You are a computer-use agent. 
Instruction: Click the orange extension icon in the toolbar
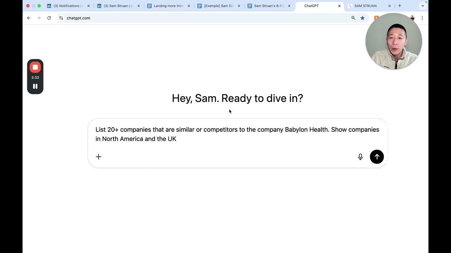point(376,18)
